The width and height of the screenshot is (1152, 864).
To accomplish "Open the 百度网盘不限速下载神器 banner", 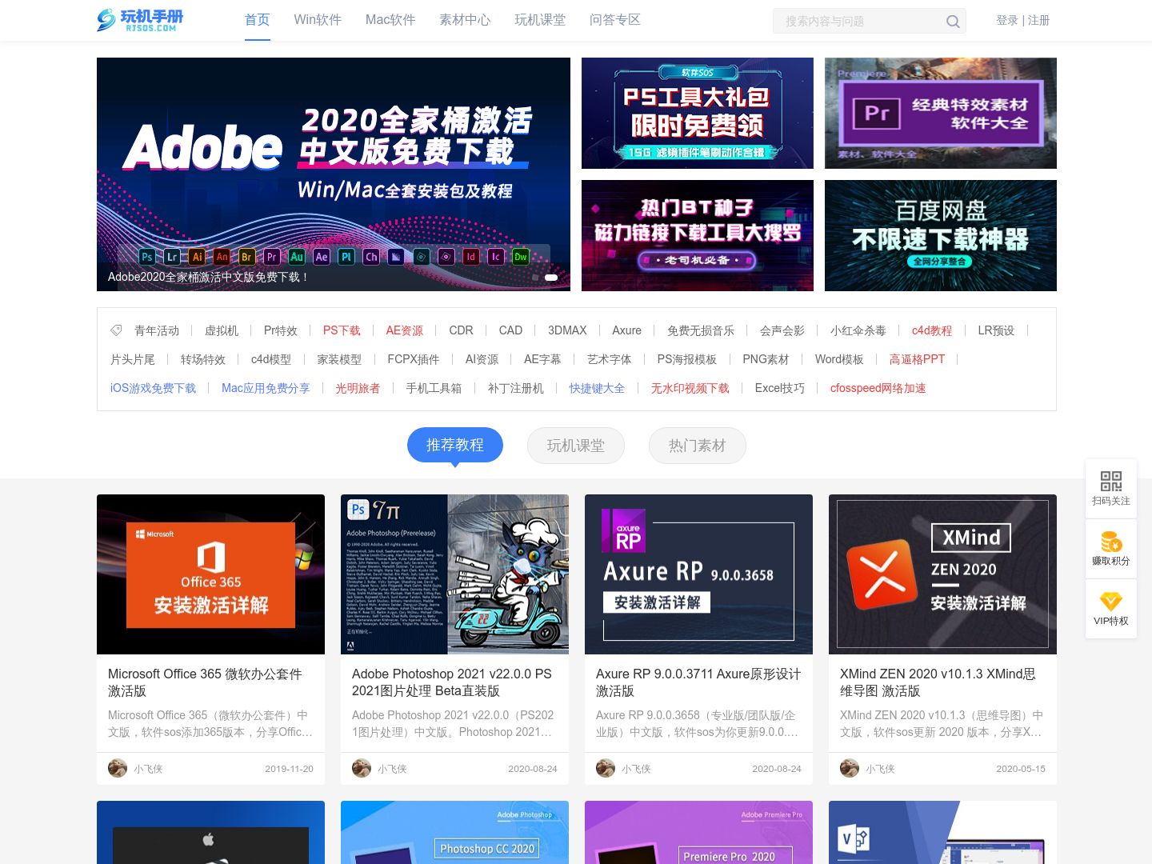I will (940, 235).
